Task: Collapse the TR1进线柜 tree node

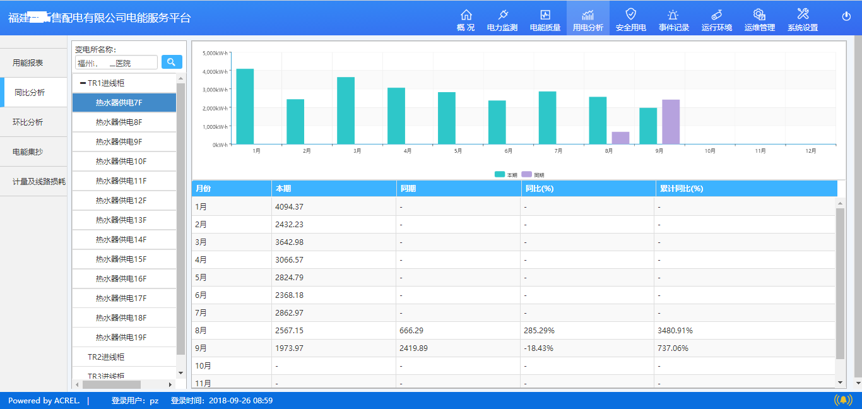Action: (83, 83)
